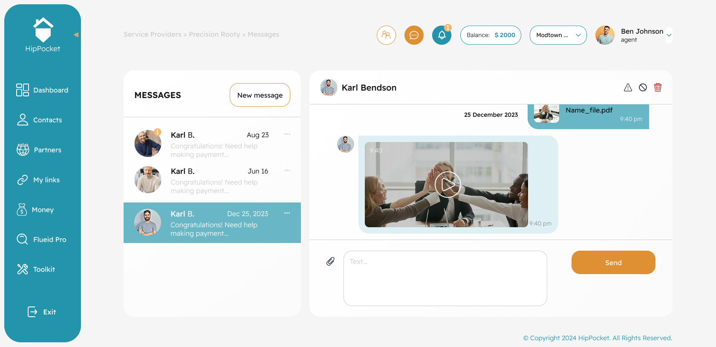The width and height of the screenshot is (716, 347).
Task: Open the Karl B. Aug 23 conversation
Action: click(x=212, y=144)
